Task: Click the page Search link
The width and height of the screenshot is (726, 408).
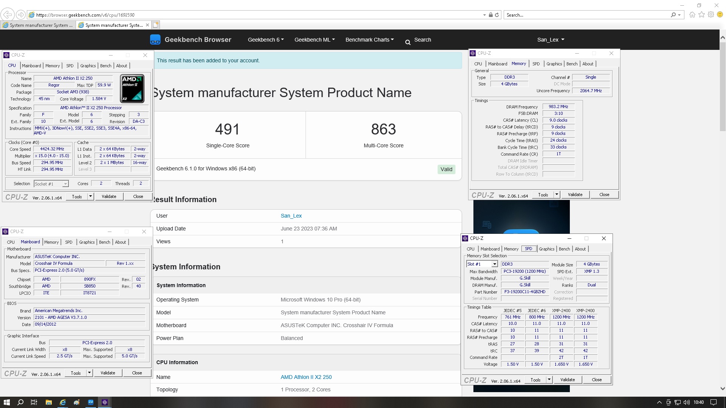Action: (x=422, y=40)
